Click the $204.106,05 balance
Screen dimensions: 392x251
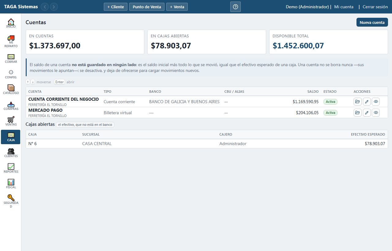307,113
